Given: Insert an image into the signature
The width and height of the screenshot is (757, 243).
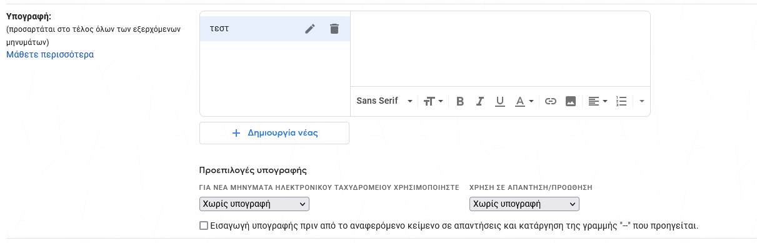Looking at the screenshot, I should (x=570, y=101).
